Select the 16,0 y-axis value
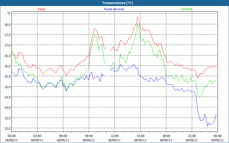The image size is (229, 143). click(x=8, y=66)
